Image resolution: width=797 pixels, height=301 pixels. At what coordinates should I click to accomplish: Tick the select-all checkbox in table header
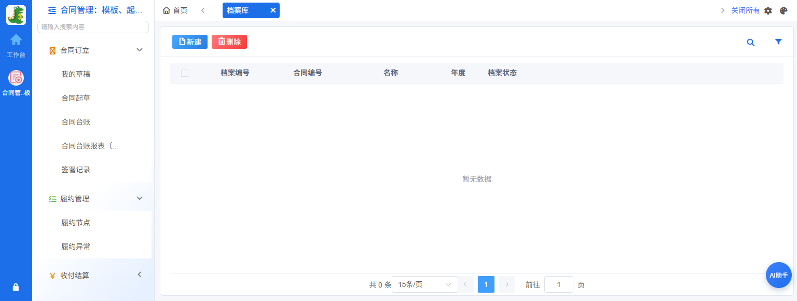pyautogui.click(x=185, y=73)
